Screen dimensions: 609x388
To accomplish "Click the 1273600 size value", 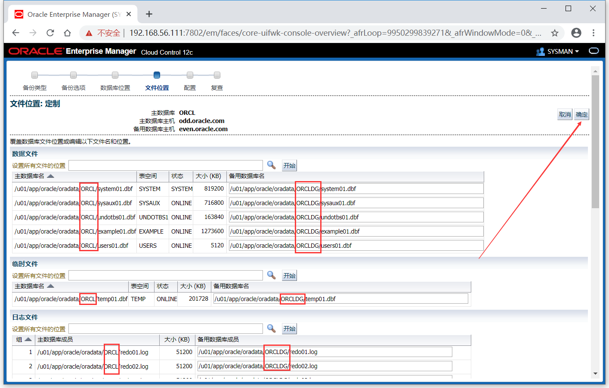I will [x=212, y=231].
